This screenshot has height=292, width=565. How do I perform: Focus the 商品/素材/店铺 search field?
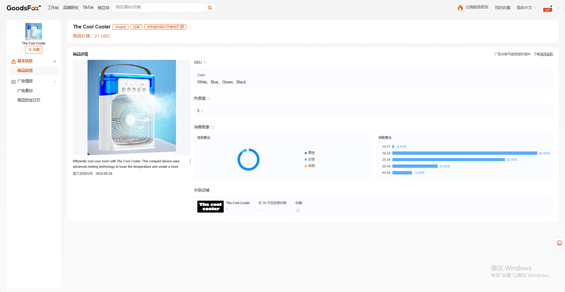[x=158, y=8]
